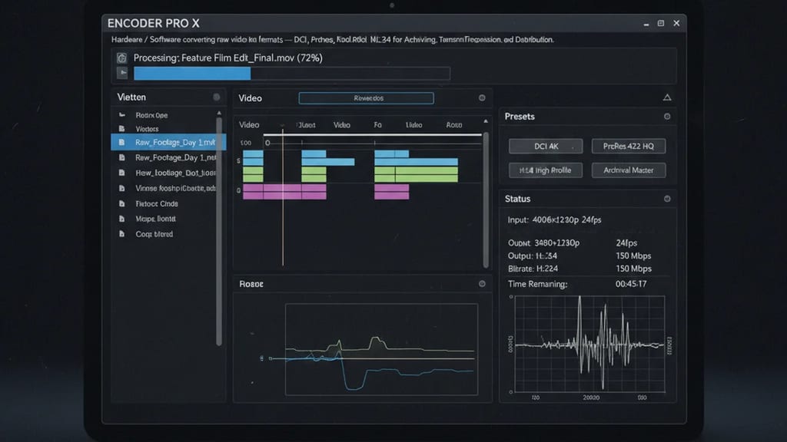Viewport: 787px width, 442px height.
Task: Click the file list scroll up arrow
Action: (219, 114)
